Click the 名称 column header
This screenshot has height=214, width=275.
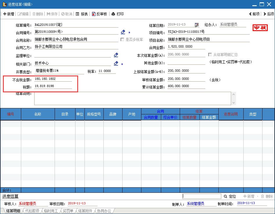click(x=38, y=114)
